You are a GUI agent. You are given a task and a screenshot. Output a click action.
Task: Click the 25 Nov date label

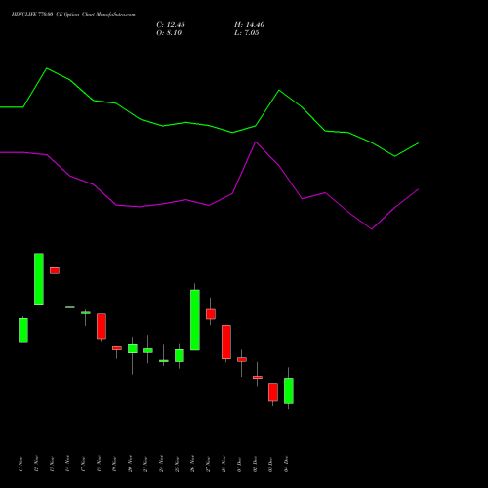point(177,465)
